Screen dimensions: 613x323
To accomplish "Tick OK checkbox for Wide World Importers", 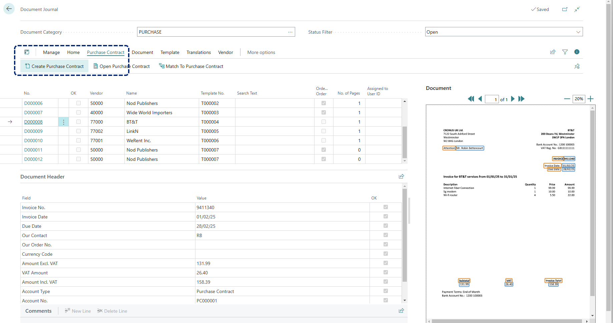I will pos(78,113).
